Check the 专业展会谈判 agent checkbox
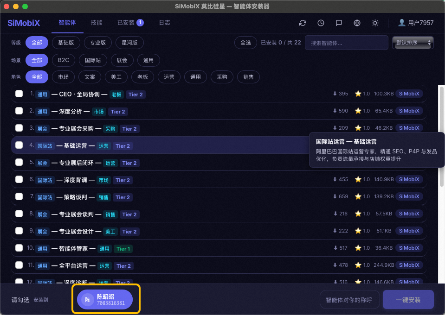445x315 pixels. tap(19, 214)
